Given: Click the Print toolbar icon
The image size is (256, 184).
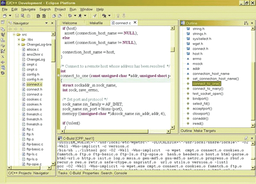Looking at the screenshot, I should (29, 15).
